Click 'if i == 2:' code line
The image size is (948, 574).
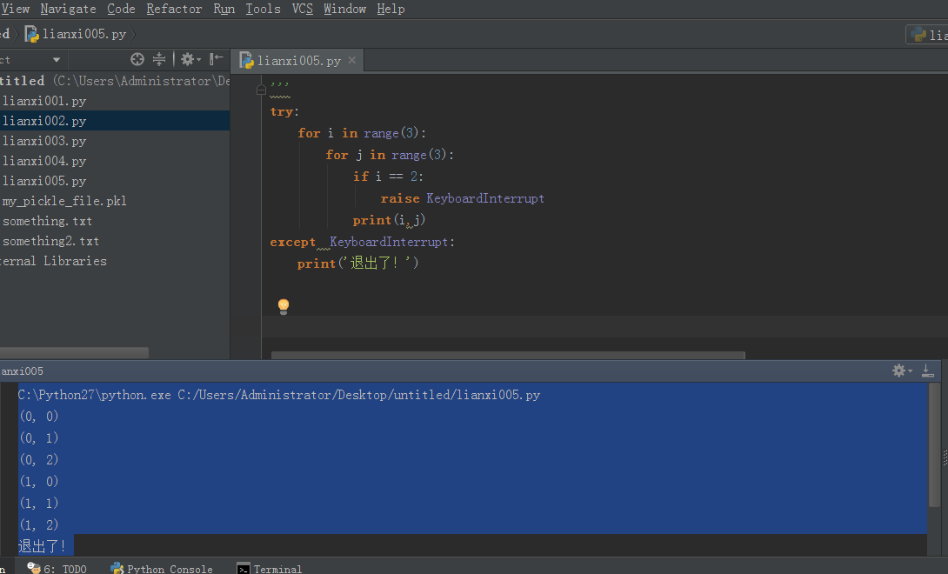point(388,177)
